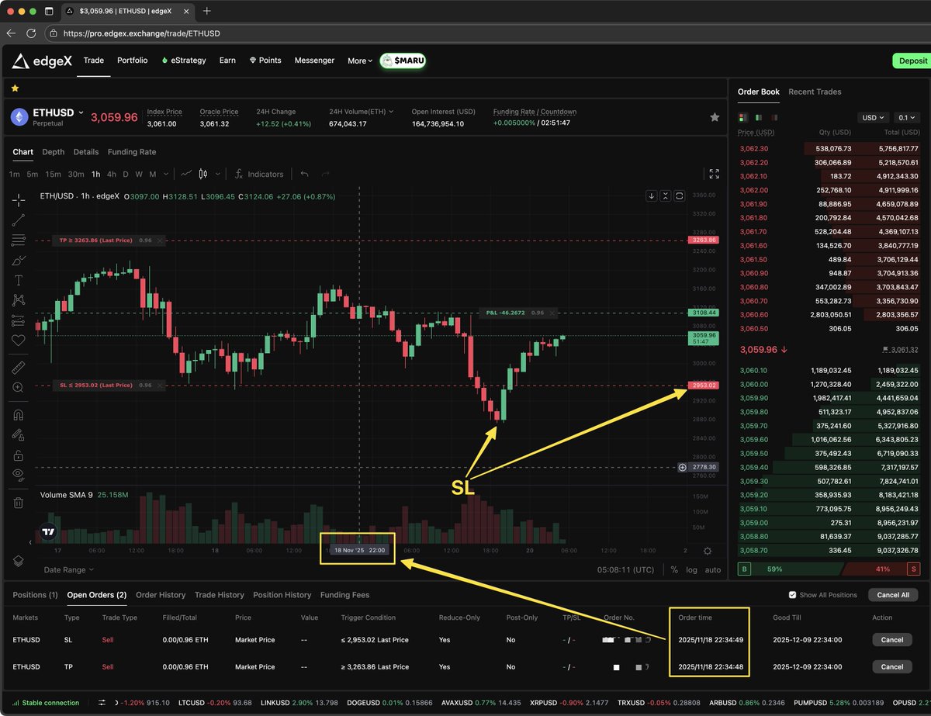
Task: Click the 2953.02 stop-loss price label
Action: 703,385
